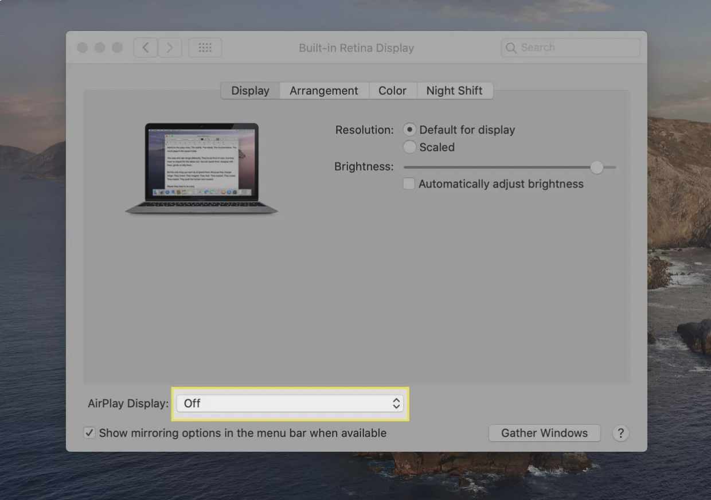Click the Gather Windows button

544,433
